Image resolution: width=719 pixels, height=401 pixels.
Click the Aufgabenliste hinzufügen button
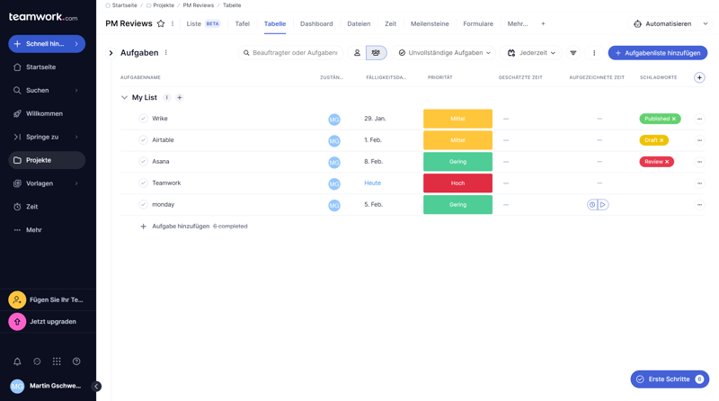657,53
